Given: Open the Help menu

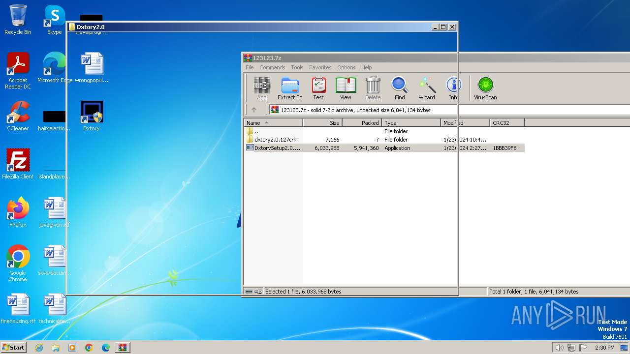Looking at the screenshot, I should [367, 67].
